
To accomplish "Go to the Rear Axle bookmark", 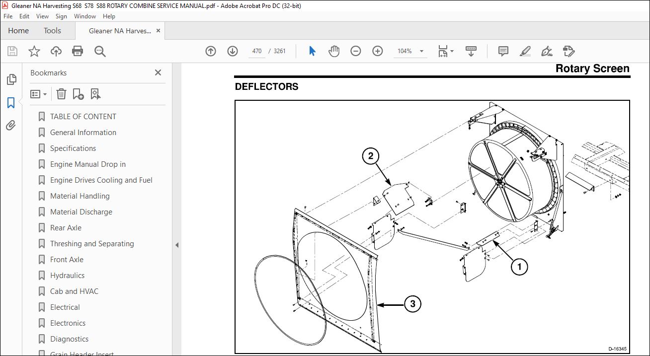I will point(66,228).
